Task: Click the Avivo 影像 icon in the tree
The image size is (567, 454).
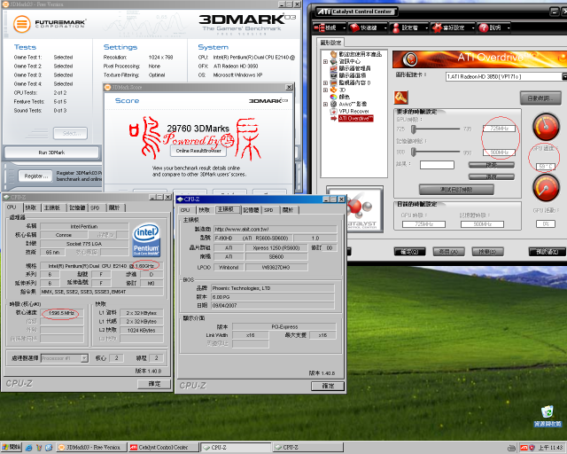Action: 333,104
